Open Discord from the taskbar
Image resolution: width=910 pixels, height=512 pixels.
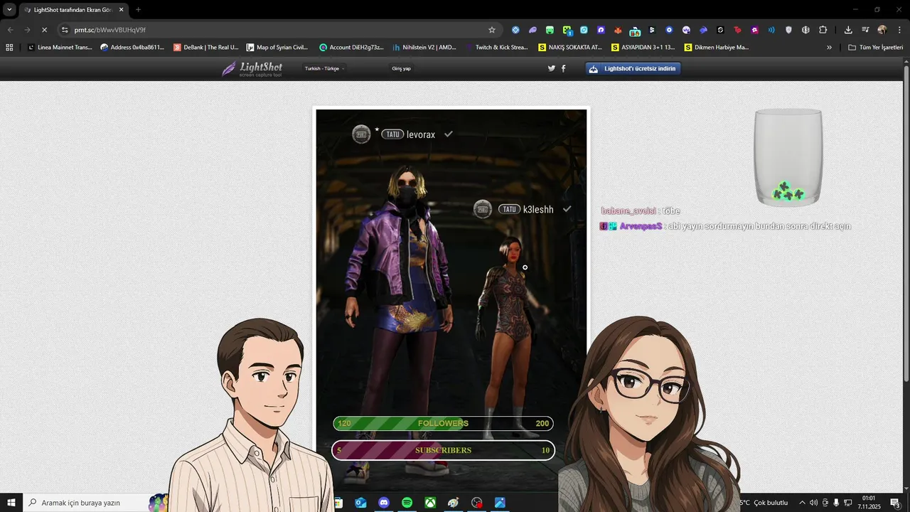[x=384, y=503]
